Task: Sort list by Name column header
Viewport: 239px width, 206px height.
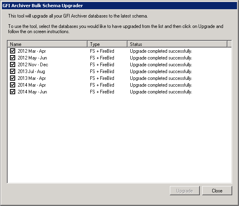Action: tap(48, 44)
